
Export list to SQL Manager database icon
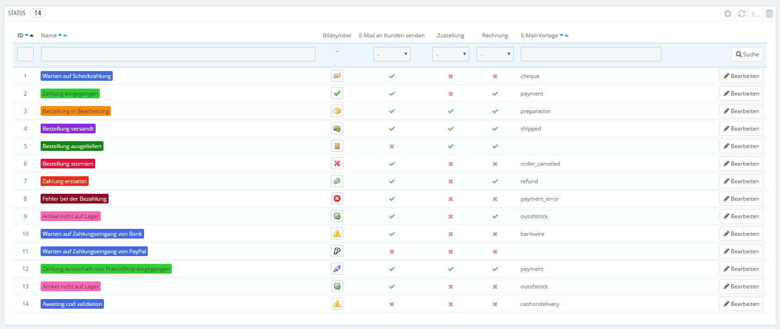pos(769,14)
